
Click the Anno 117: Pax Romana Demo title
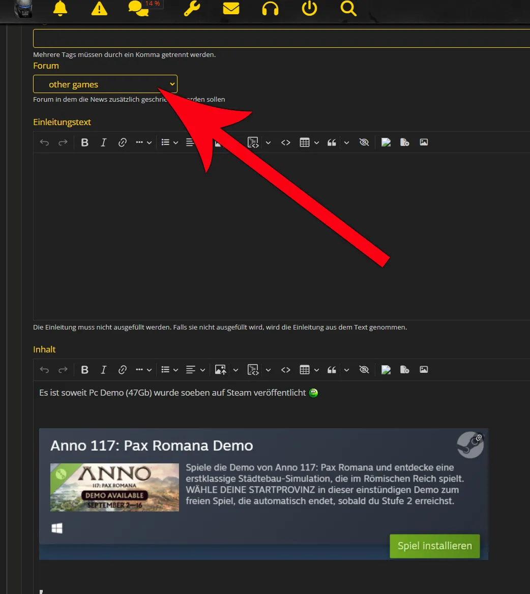tap(152, 446)
